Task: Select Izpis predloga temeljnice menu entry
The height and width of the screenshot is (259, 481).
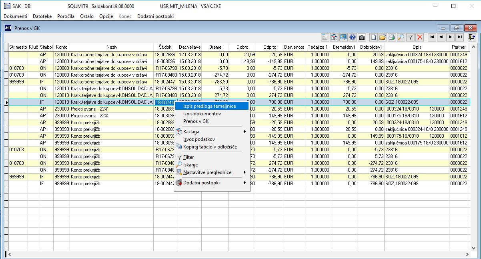Action: (209, 106)
